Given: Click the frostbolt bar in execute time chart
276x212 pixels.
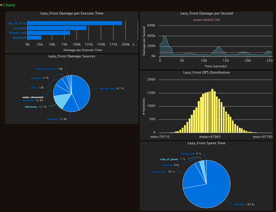Looking at the screenshot, I should coord(34,38).
